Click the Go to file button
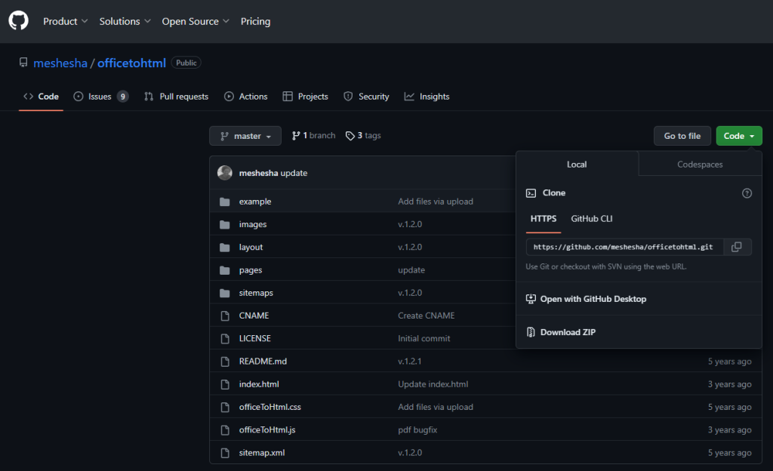The image size is (773, 471). (682, 136)
